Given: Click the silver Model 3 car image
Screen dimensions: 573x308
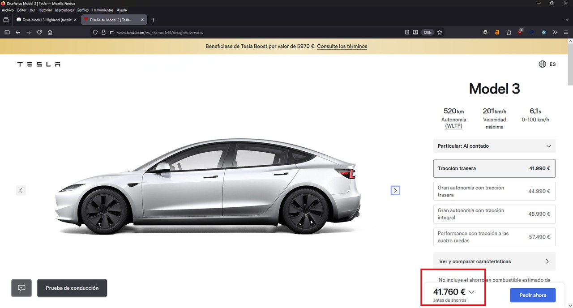Looking at the screenshot, I should [207, 187].
